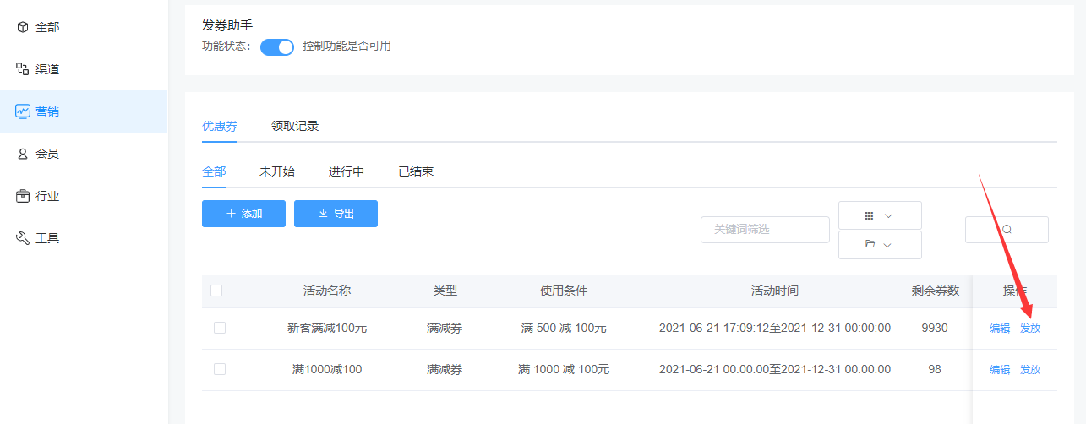1086x424 pixels.
Task: Open the 全部 sidebar section
Action: point(85,27)
